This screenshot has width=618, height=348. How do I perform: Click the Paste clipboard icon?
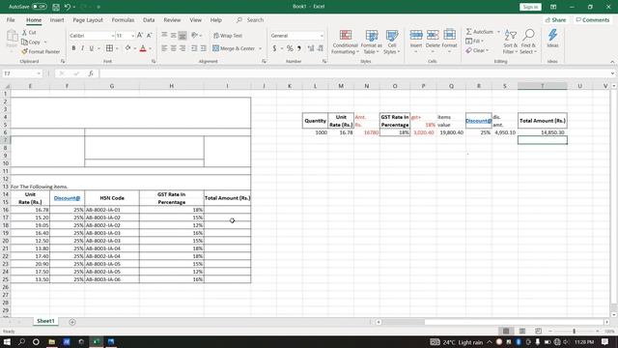coord(12,37)
